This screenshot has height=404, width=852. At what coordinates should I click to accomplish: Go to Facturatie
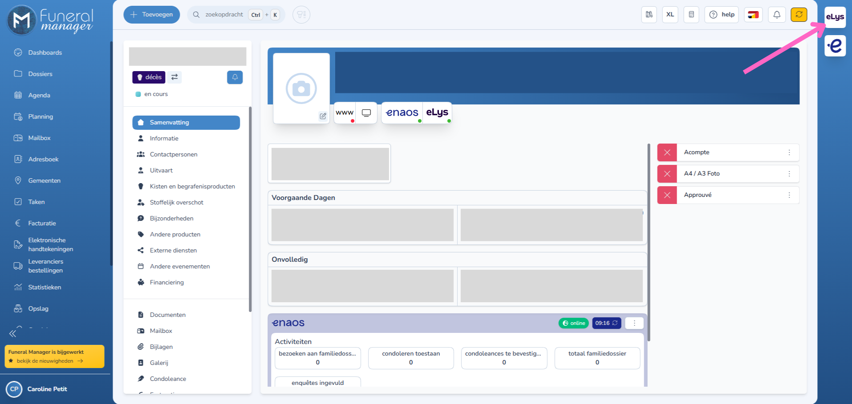[42, 223]
